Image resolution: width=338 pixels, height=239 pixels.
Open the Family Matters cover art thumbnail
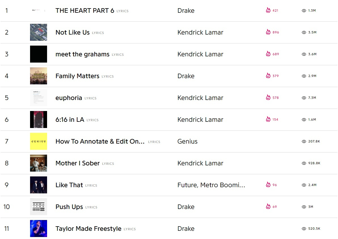coord(39,76)
